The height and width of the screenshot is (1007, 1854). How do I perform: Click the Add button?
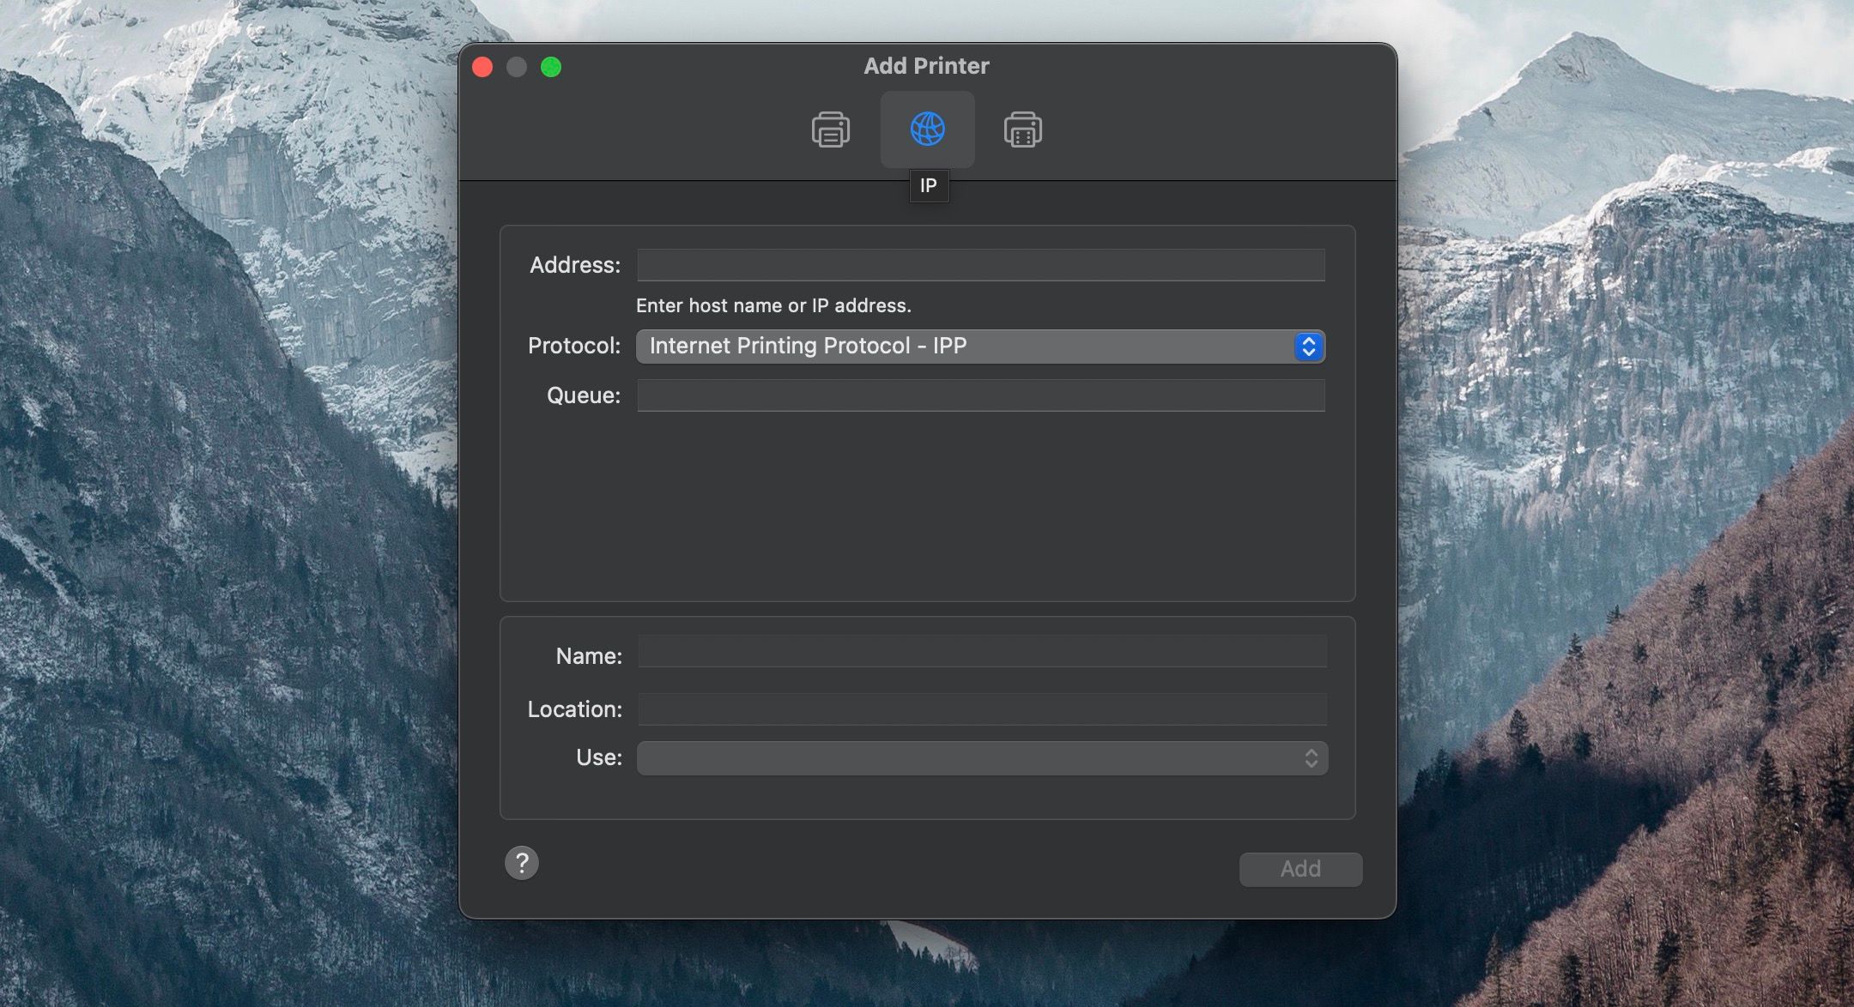(x=1300, y=869)
